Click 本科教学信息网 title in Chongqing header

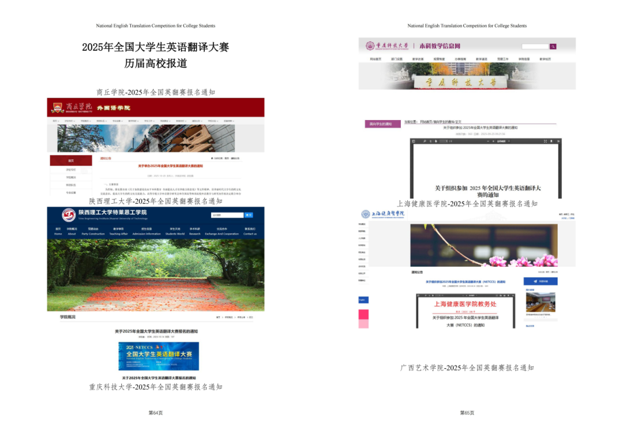(440, 46)
